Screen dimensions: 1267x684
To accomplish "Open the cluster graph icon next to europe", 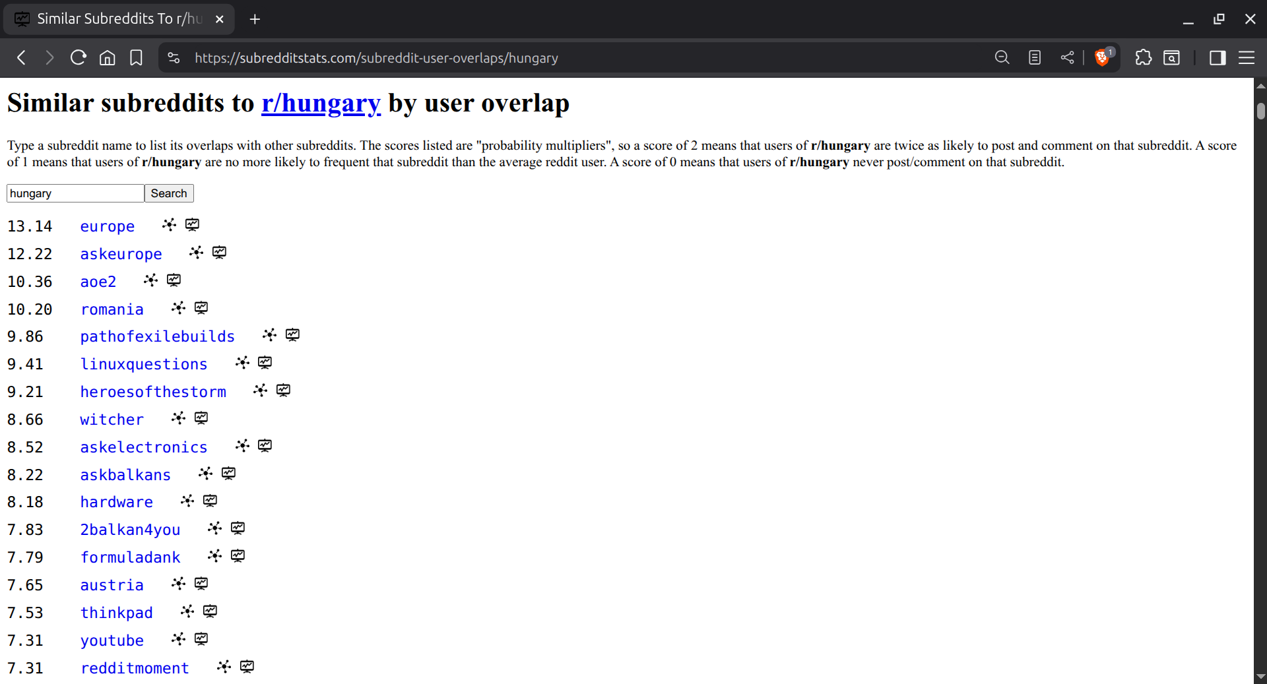I will 170,225.
